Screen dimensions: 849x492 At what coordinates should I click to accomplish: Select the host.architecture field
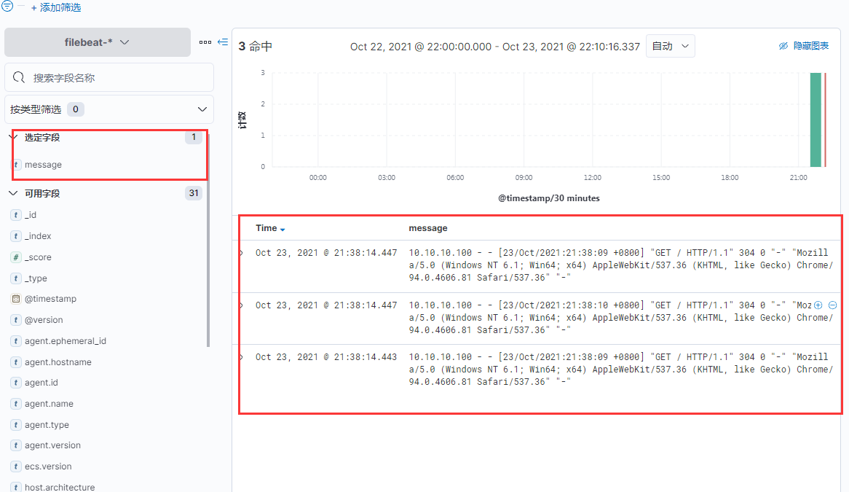pyautogui.click(x=60, y=487)
